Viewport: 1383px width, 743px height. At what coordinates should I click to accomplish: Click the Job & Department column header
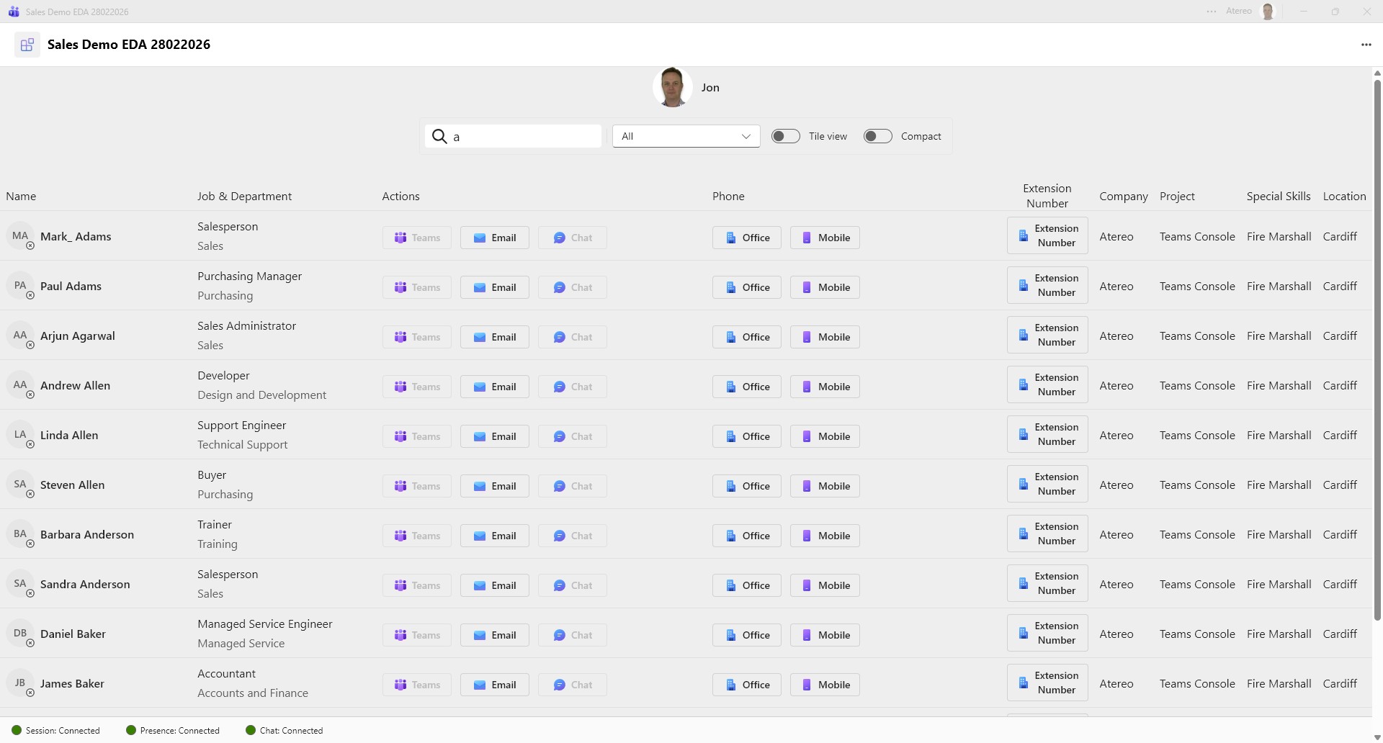(x=244, y=197)
